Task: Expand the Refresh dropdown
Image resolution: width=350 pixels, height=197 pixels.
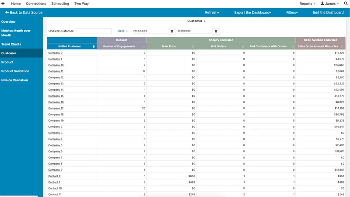Action: click(212, 13)
